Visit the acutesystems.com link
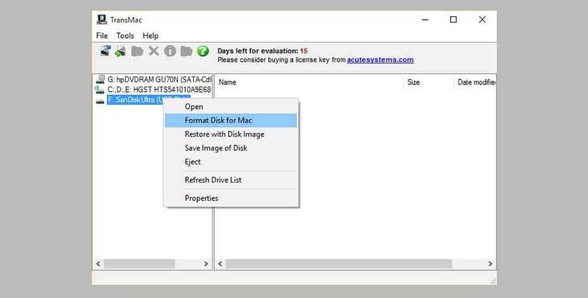This screenshot has height=298, width=588. tap(380, 60)
